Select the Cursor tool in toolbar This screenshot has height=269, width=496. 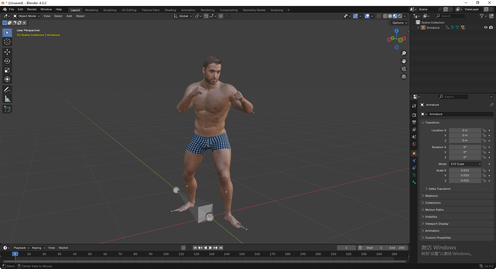point(7,42)
